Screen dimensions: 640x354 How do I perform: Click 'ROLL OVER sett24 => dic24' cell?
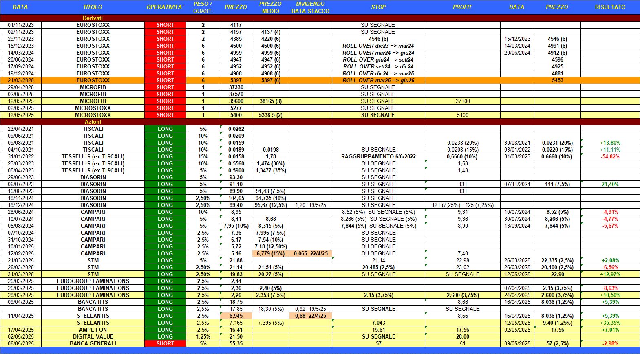pos(378,66)
